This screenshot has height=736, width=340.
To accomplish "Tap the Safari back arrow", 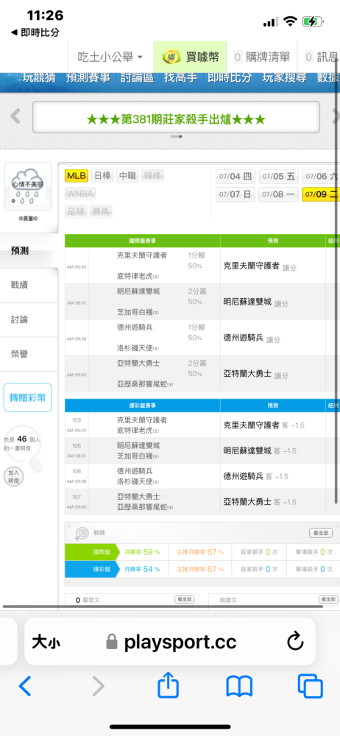I will 25,686.
